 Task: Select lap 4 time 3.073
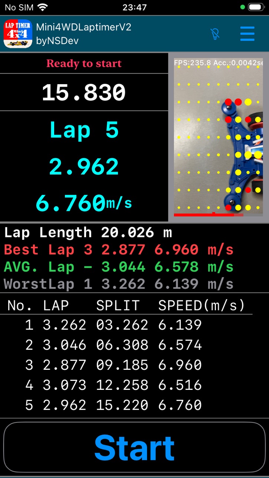tap(65, 385)
